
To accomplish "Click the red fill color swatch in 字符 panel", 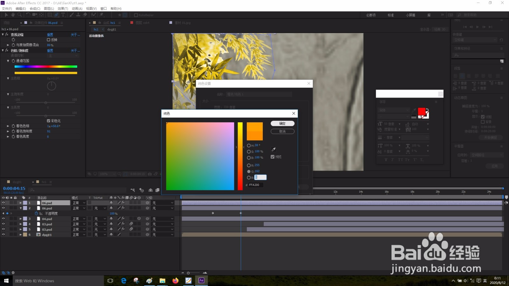I will 422,111.
